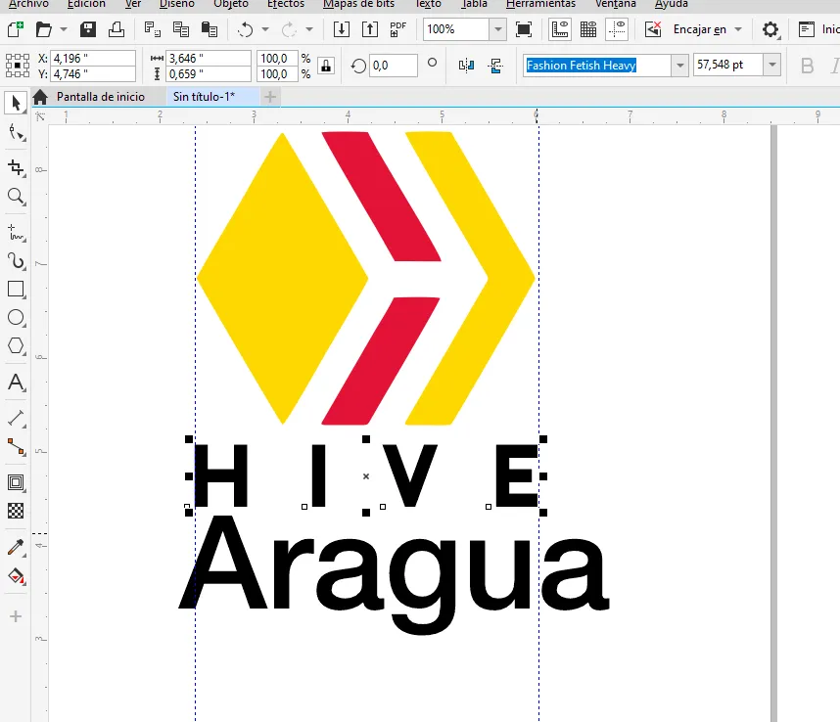Select the Pick tool
The image size is (840, 722).
tap(16, 104)
